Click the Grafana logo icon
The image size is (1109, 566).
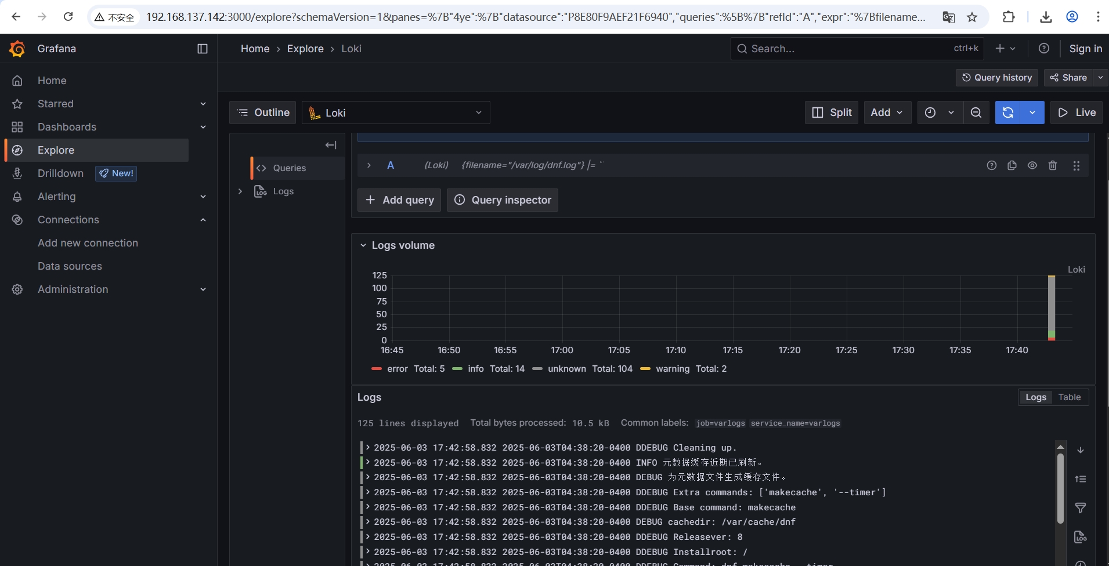(17, 49)
